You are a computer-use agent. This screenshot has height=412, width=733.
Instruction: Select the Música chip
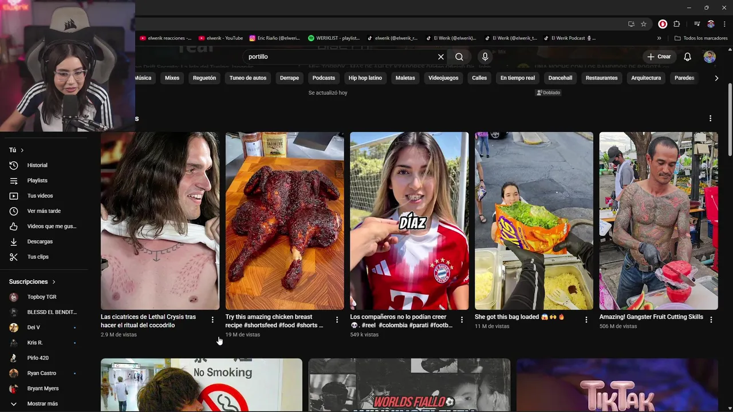click(143, 78)
